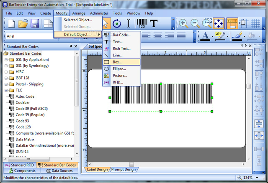Select Codabar barcode entry
The width and height of the screenshot is (268, 183).
click(x=23, y=102)
